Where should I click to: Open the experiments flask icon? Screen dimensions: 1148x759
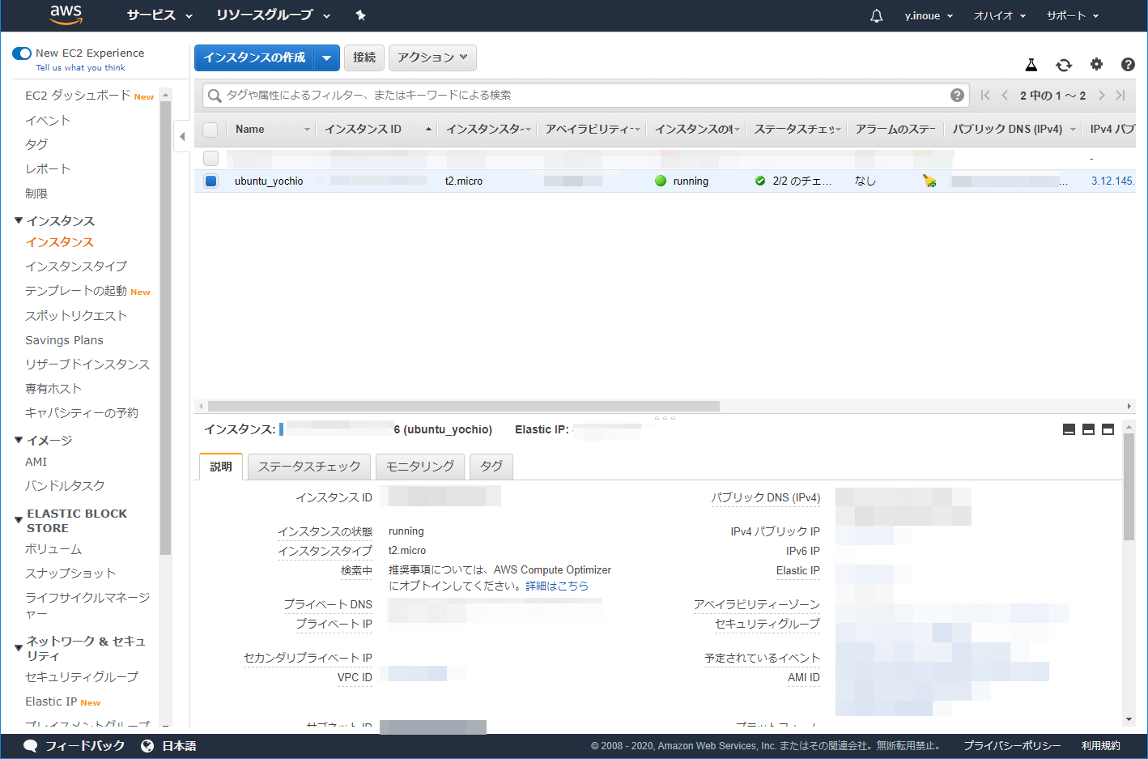(1031, 65)
